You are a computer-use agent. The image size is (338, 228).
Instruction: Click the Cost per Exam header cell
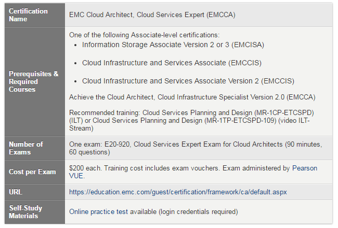click(x=35, y=172)
